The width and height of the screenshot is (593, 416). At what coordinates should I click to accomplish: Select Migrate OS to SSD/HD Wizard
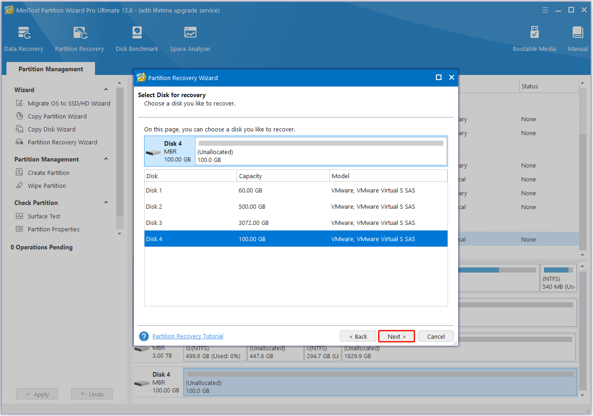click(69, 103)
